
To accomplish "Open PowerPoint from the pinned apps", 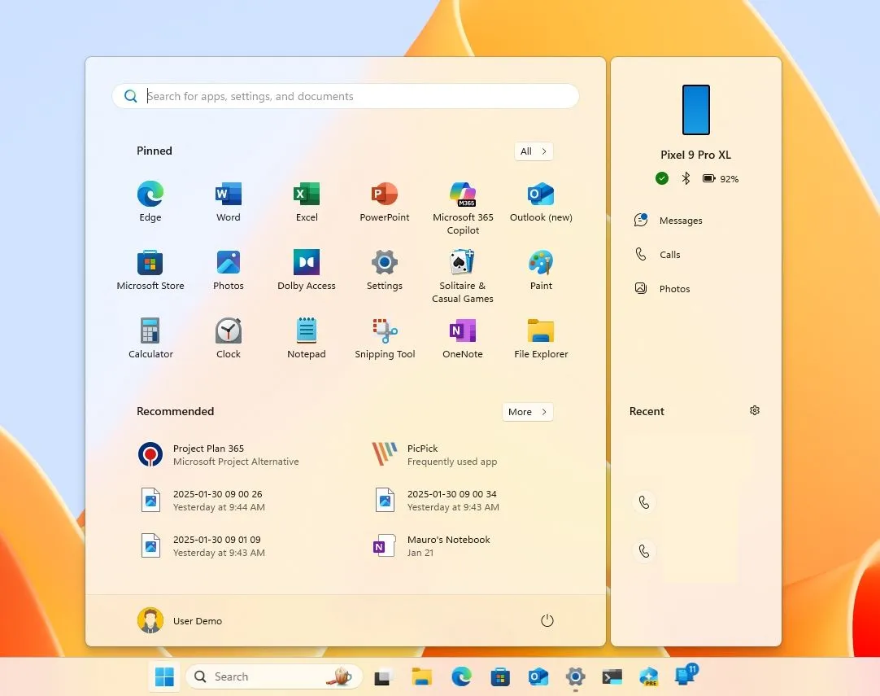I will 384,195.
